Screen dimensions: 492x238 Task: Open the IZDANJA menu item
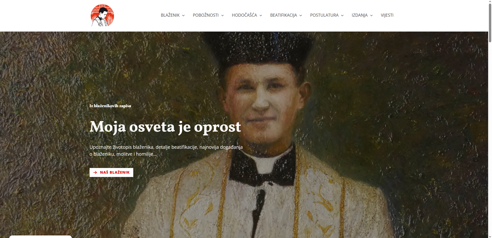click(359, 15)
